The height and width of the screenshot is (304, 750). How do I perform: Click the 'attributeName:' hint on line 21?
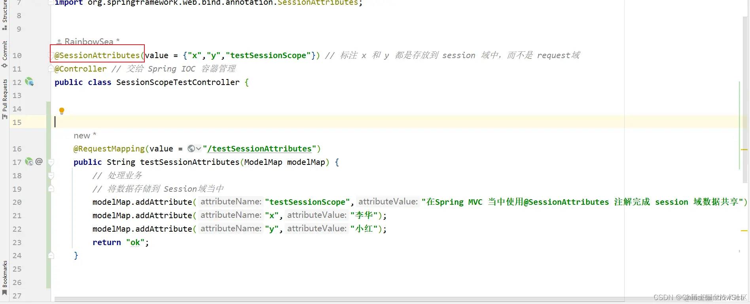pos(231,215)
